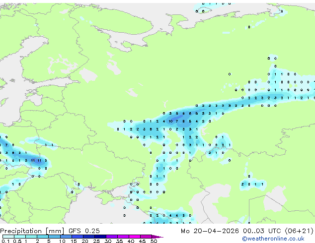Select the 0.5–1 mm legend color swatch

point(20,237)
